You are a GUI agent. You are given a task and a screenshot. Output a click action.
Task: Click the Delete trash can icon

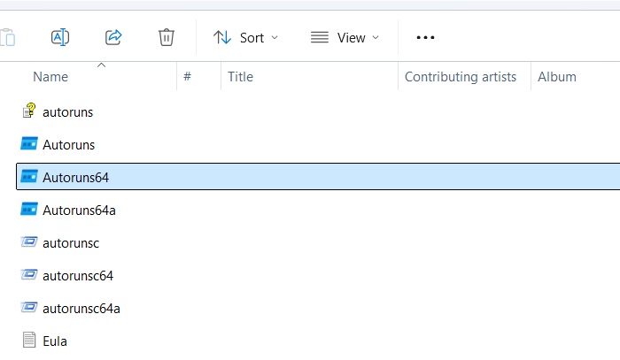tap(167, 37)
